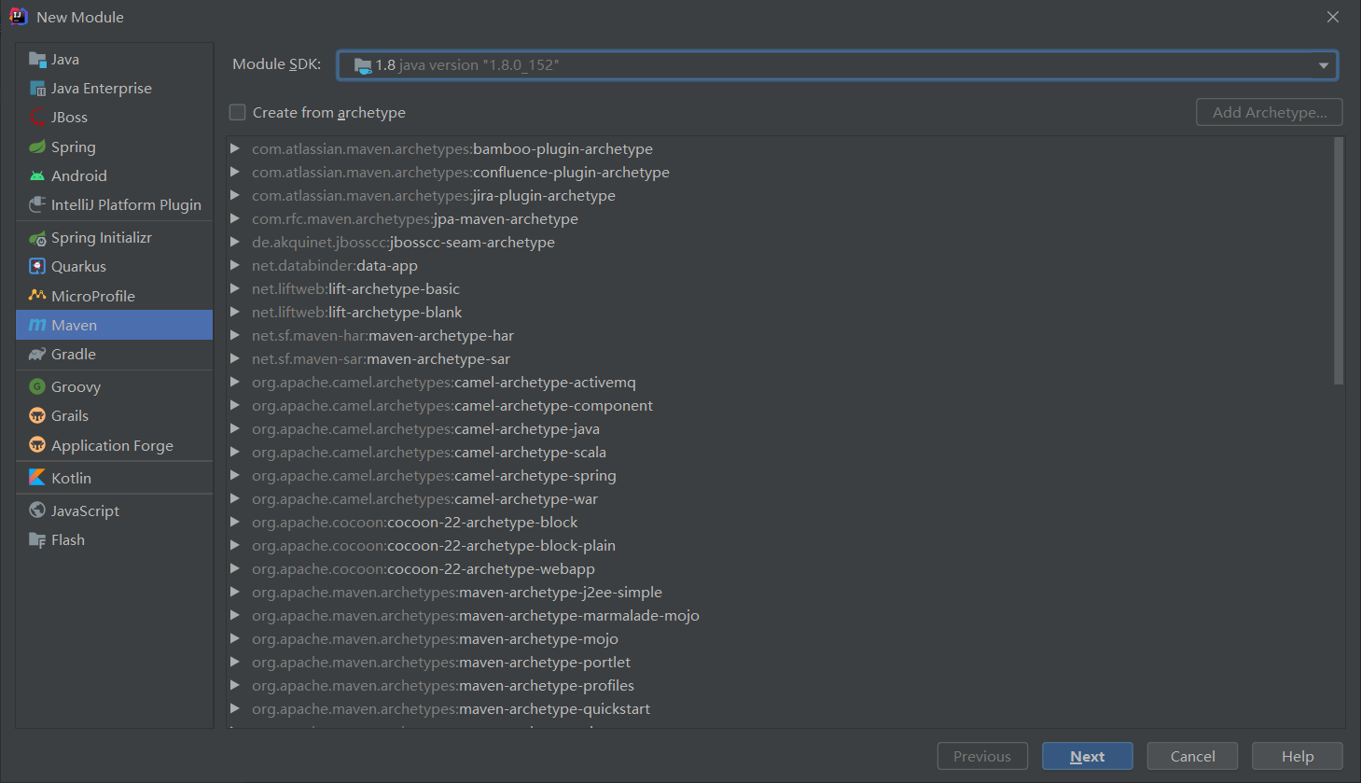Expand the maven-archetype-quickstart node
The height and width of the screenshot is (783, 1361).
pos(235,709)
